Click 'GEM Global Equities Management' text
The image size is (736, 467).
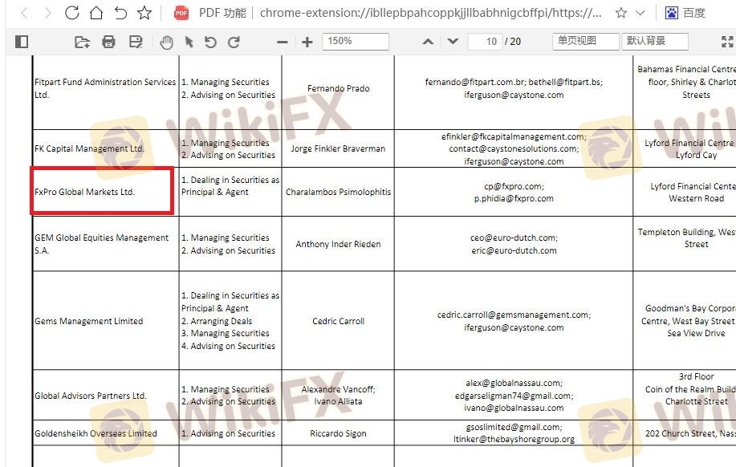coord(101,238)
